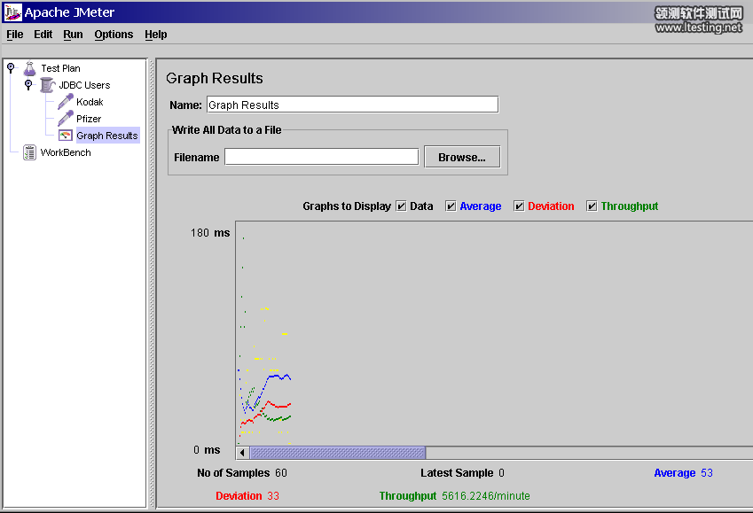Screen dimensions: 753x513
Task: Collapse the JDBC Users tree node
Action: click(28, 84)
